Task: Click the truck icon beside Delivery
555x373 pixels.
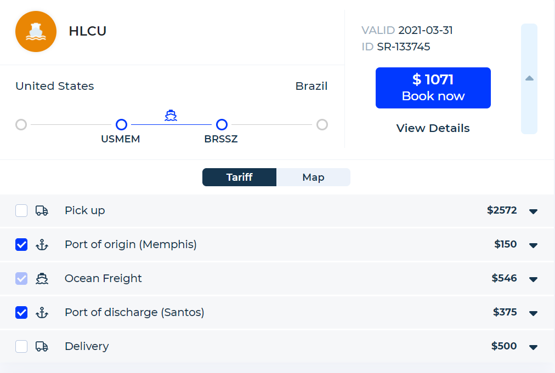Action: [42, 347]
